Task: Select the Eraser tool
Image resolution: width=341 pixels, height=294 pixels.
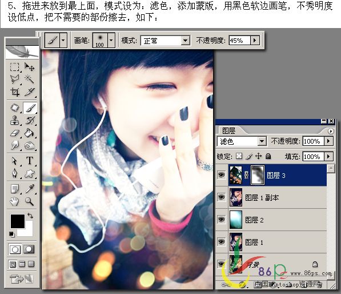Action: tap(15, 133)
